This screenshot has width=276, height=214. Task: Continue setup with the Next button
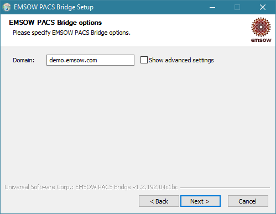[x=200, y=201]
